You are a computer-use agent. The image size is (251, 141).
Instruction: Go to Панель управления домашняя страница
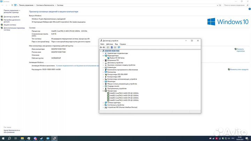pos(12,11)
